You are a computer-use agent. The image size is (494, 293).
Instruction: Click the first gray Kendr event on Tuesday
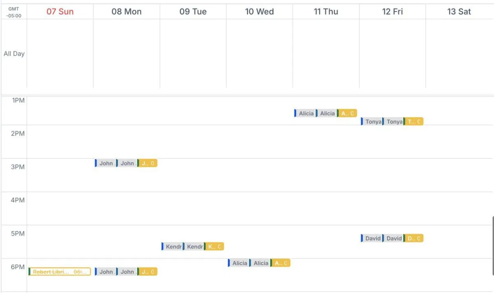172,247
